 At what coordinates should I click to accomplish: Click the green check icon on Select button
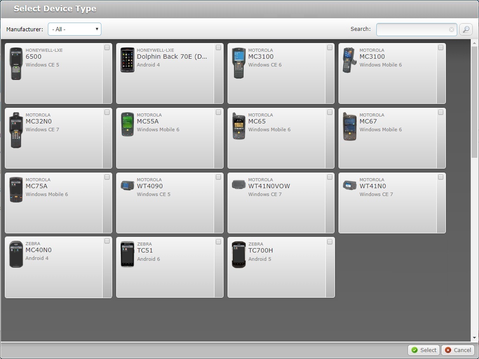point(414,350)
